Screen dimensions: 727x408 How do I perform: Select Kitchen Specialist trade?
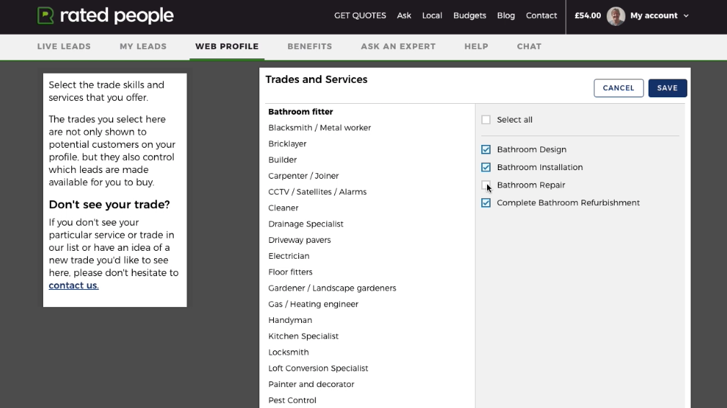coord(303,336)
